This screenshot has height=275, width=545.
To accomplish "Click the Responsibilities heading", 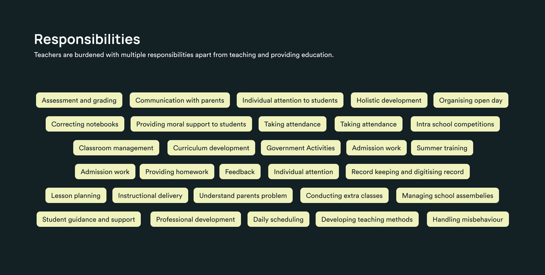I will 87,39.
